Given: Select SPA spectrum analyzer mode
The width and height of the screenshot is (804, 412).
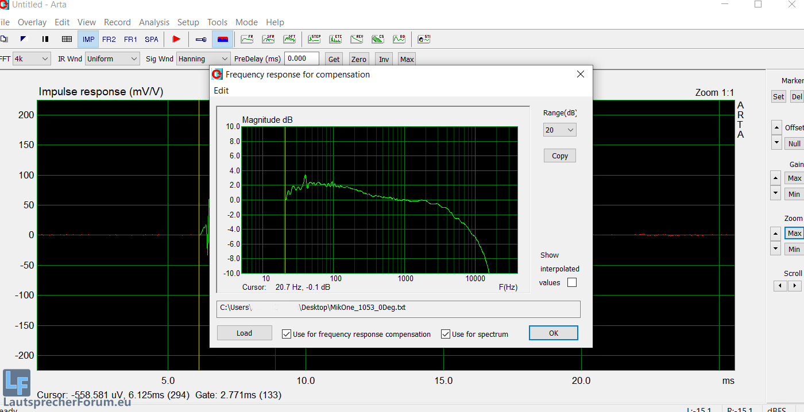Looking at the screenshot, I should point(152,39).
